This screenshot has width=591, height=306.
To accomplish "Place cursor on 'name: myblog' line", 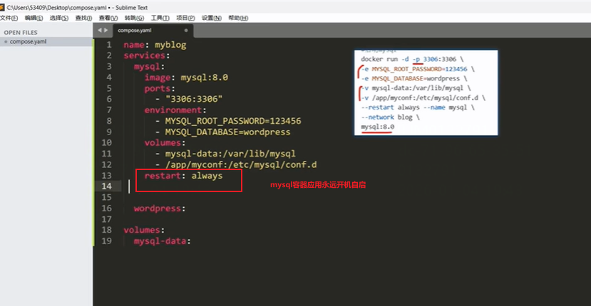I will click(x=155, y=45).
